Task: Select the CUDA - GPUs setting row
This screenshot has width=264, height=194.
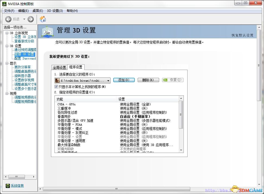Action: pyautogui.click(x=117, y=104)
